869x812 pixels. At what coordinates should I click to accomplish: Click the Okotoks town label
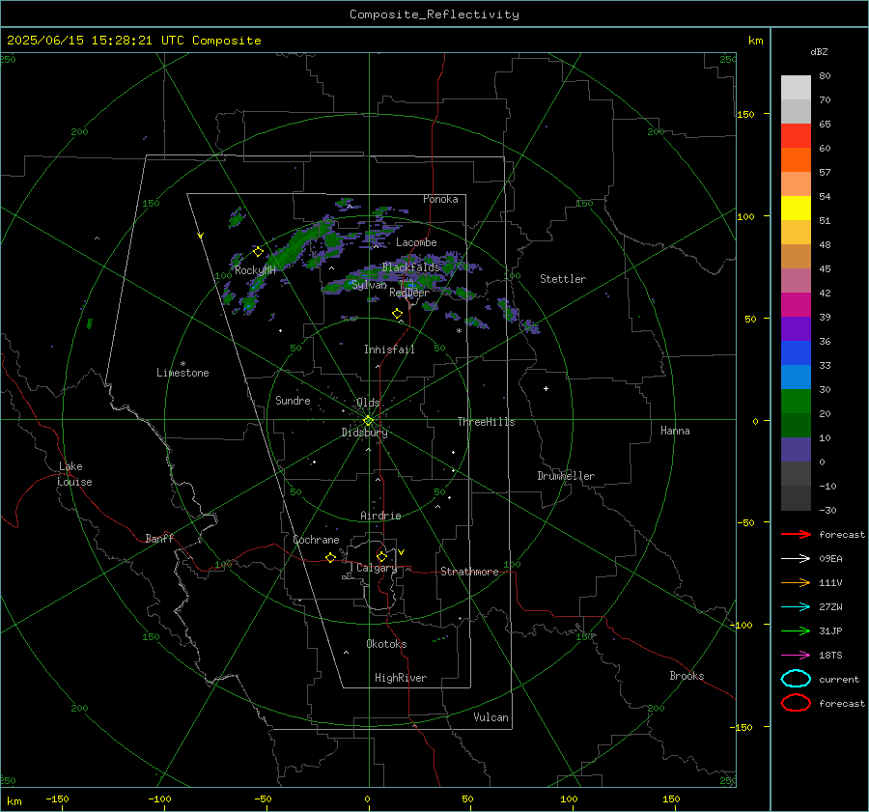[386, 644]
